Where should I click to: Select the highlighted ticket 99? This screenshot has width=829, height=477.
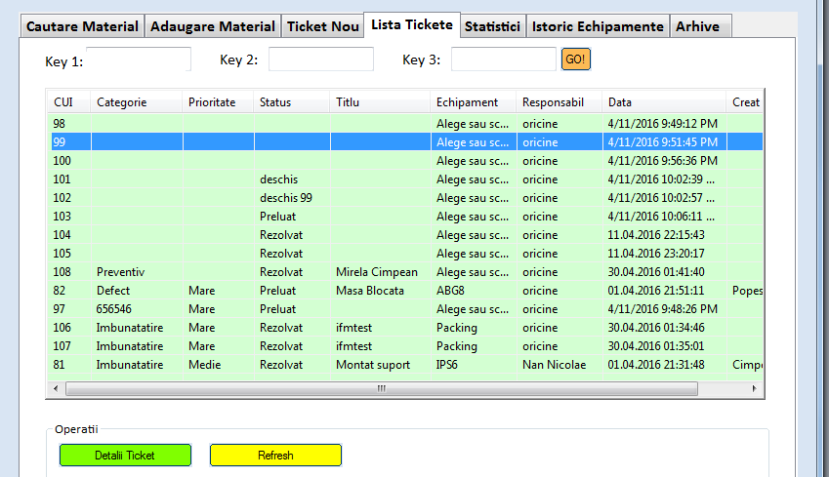[406, 142]
